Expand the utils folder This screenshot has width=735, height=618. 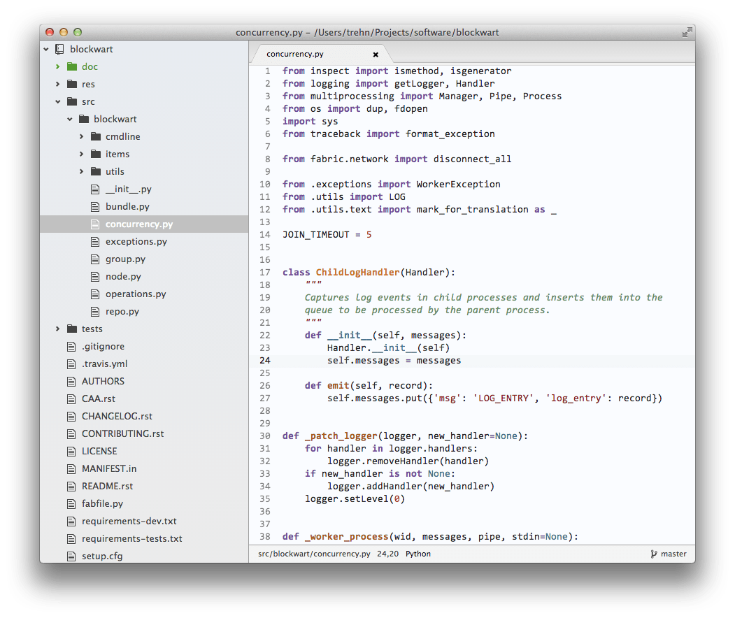[82, 171]
